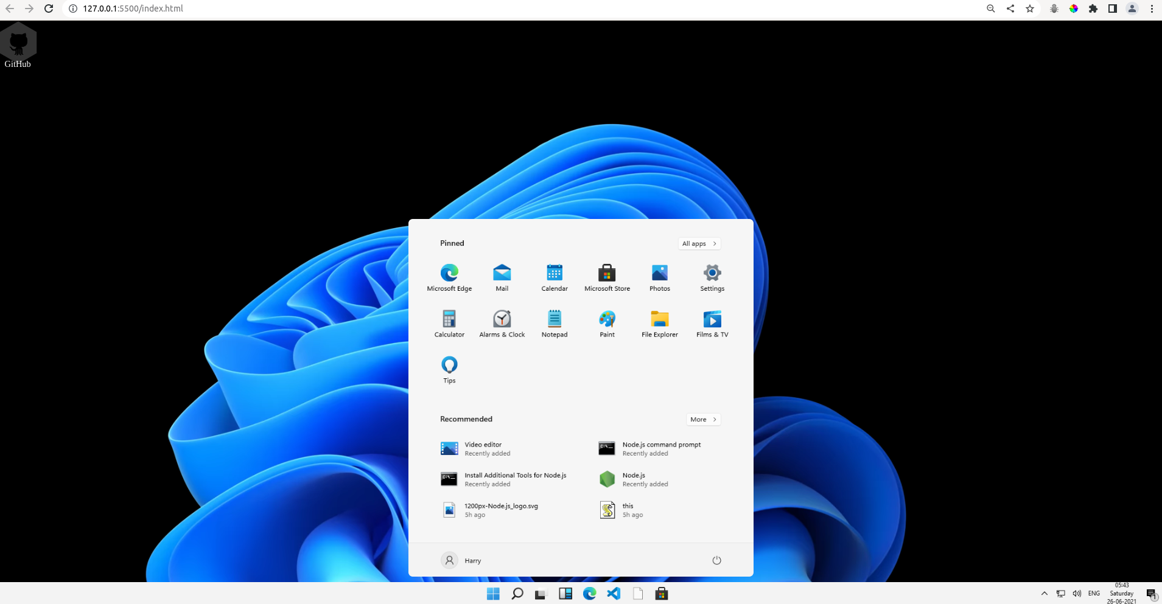Open the Tips app
The height and width of the screenshot is (604, 1162).
tap(449, 368)
